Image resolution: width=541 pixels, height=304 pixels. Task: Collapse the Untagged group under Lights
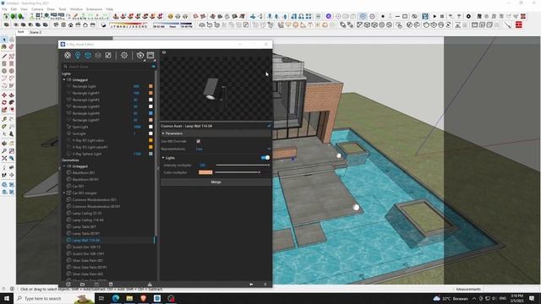tap(64, 79)
